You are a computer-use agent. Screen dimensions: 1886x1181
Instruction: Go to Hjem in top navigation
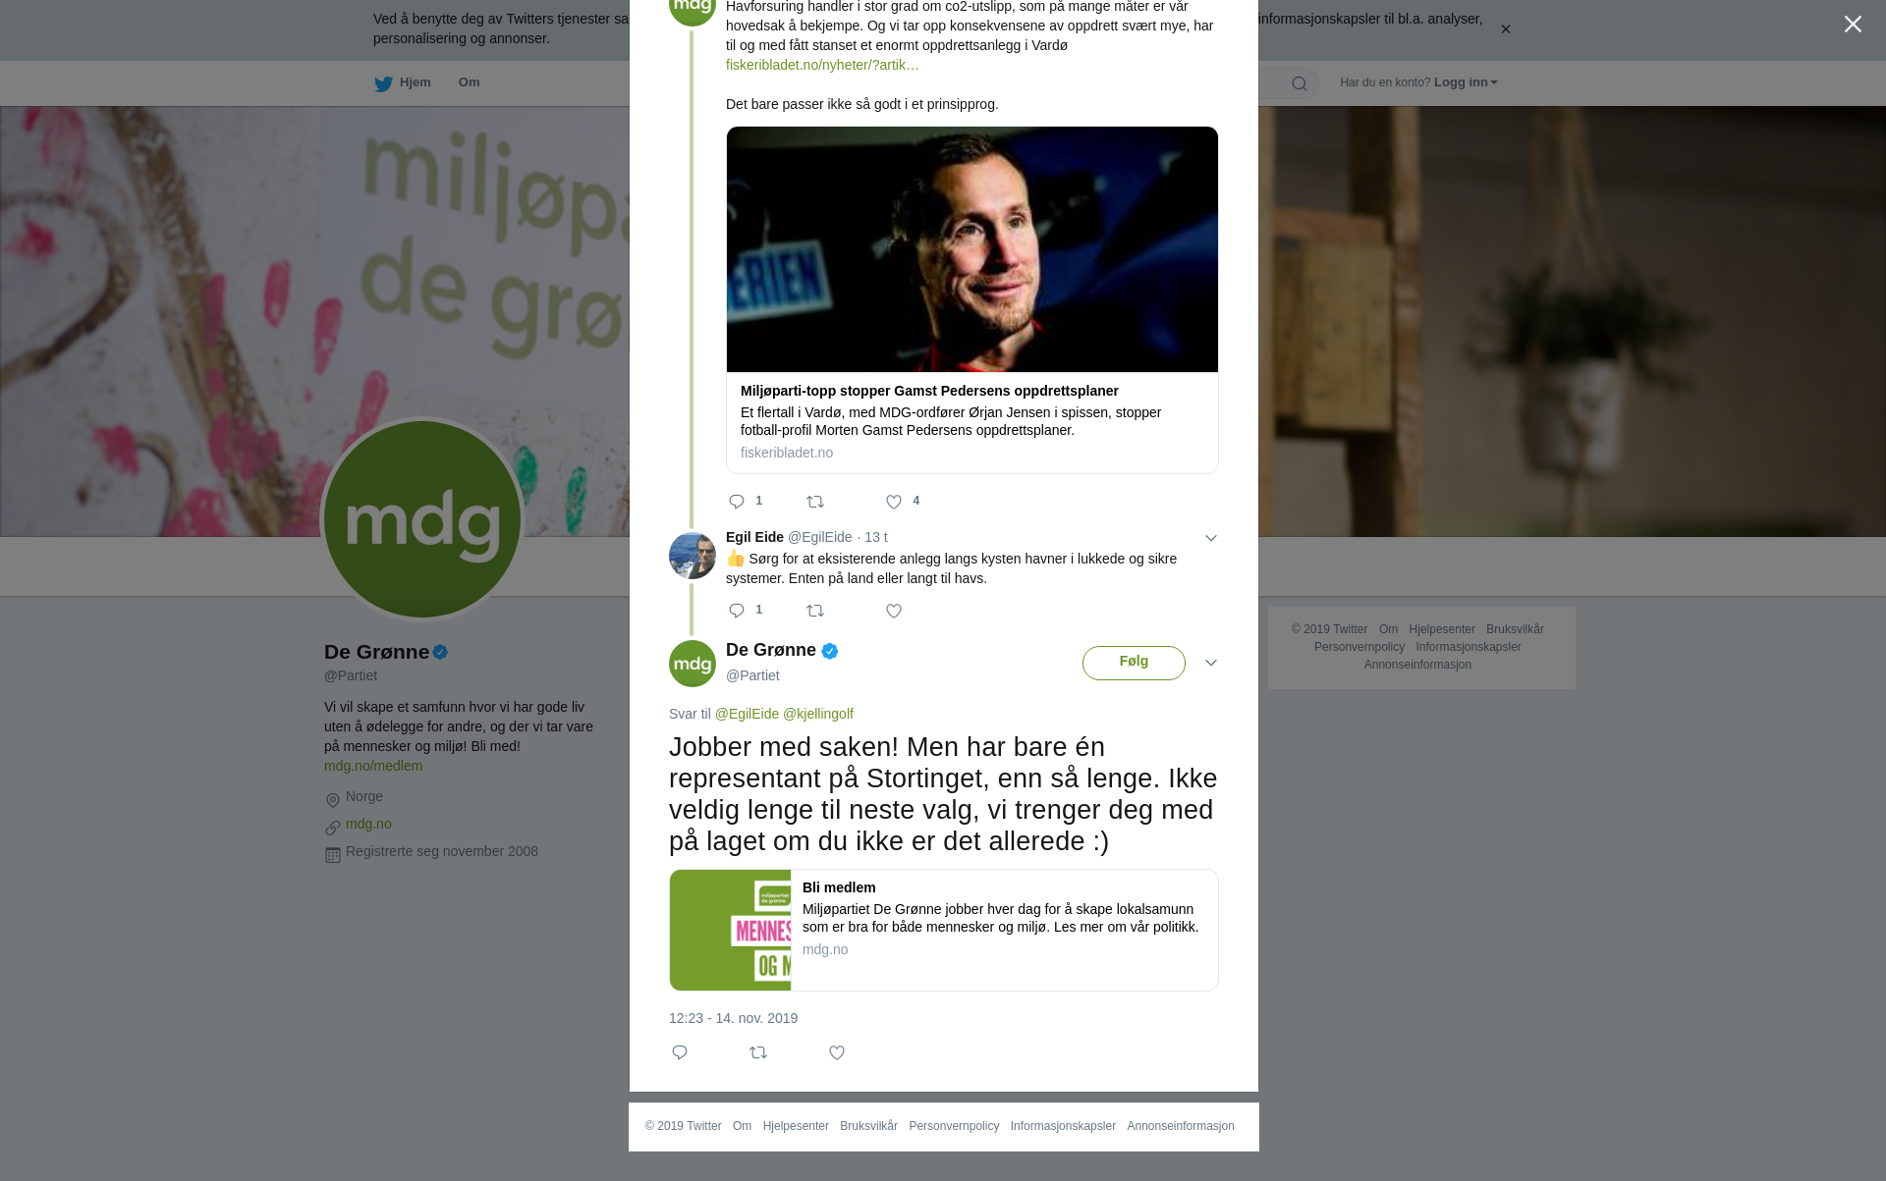click(403, 82)
